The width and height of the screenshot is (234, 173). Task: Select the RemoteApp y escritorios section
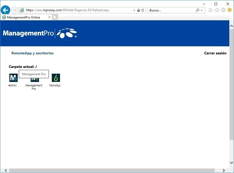(x=32, y=53)
